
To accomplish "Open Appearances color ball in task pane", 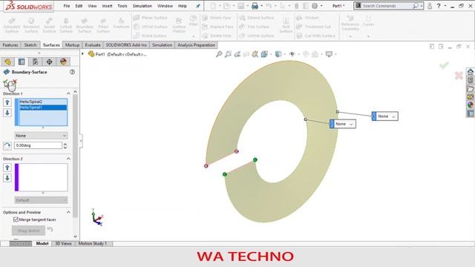I will tap(470, 105).
